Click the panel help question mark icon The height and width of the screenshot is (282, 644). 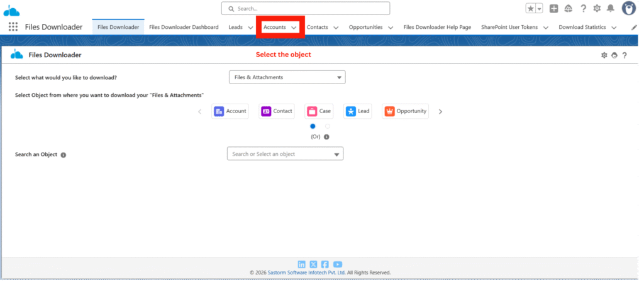pos(625,55)
